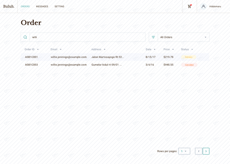The image size is (230, 164).
Task: Go to previous page arrow
Action: tap(199, 151)
